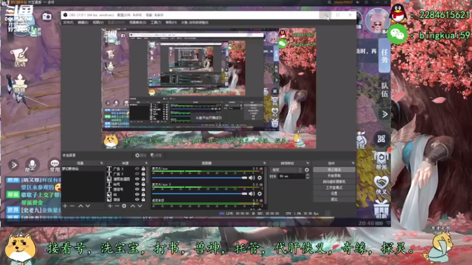Toggle the lock for source QQ号
The image size is (472, 265).
point(143,184)
